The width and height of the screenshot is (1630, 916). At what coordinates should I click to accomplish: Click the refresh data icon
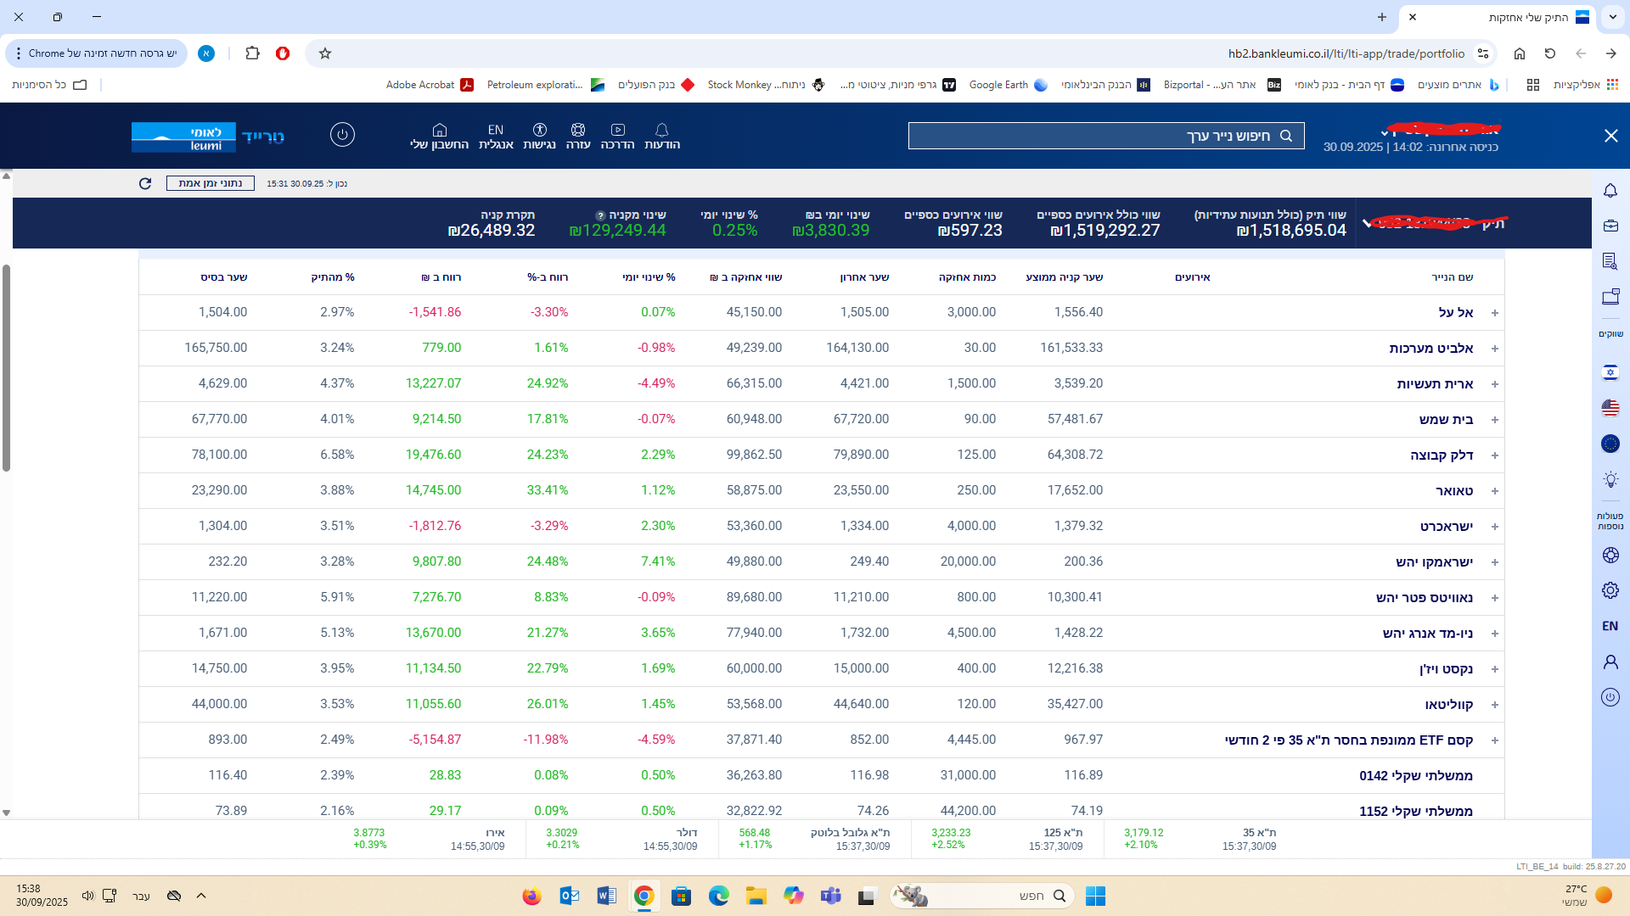click(145, 183)
